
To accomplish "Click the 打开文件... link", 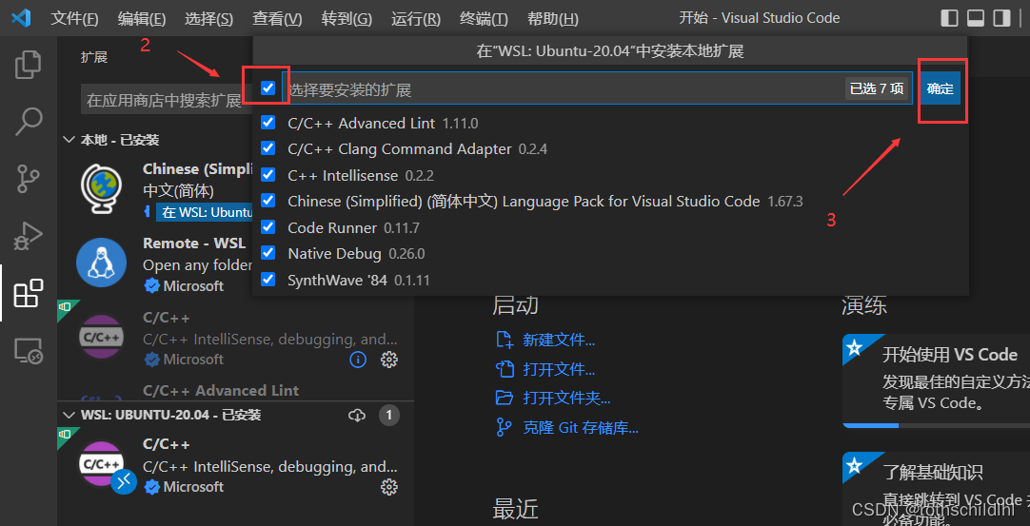I will [559, 369].
